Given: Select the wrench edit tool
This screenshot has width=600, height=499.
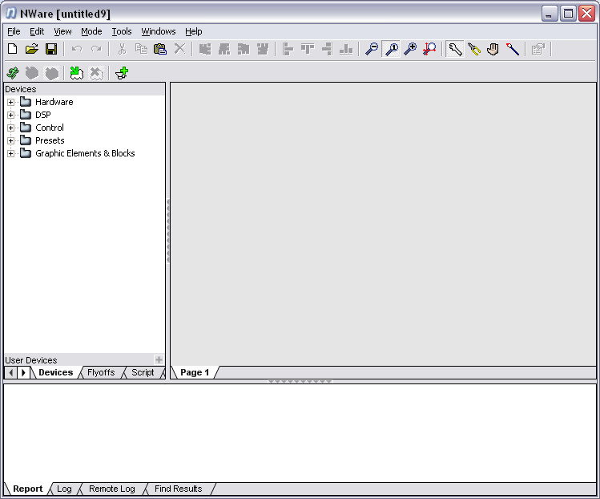Looking at the screenshot, I should (455, 49).
